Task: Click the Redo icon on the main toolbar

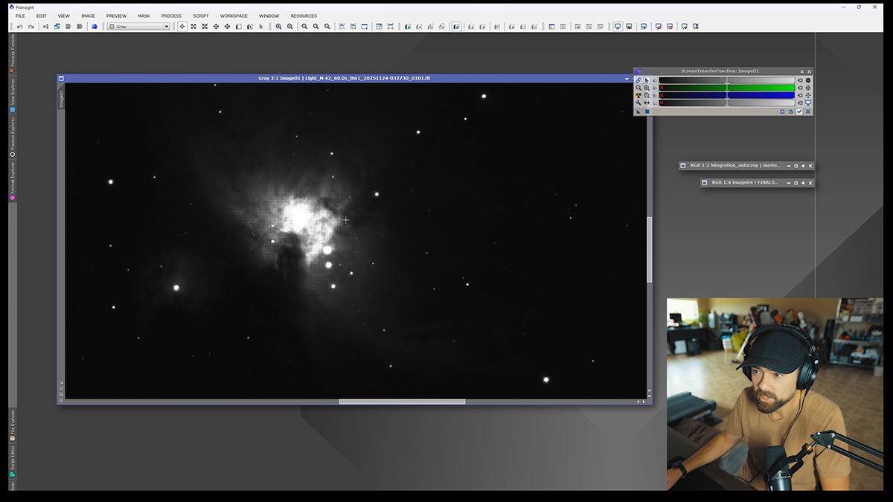Action: [x=30, y=27]
